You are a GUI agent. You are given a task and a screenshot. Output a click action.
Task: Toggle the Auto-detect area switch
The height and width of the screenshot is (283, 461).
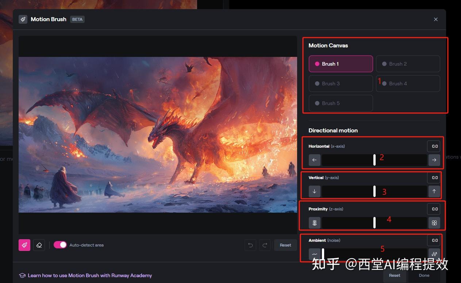click(x=60, y=245)
